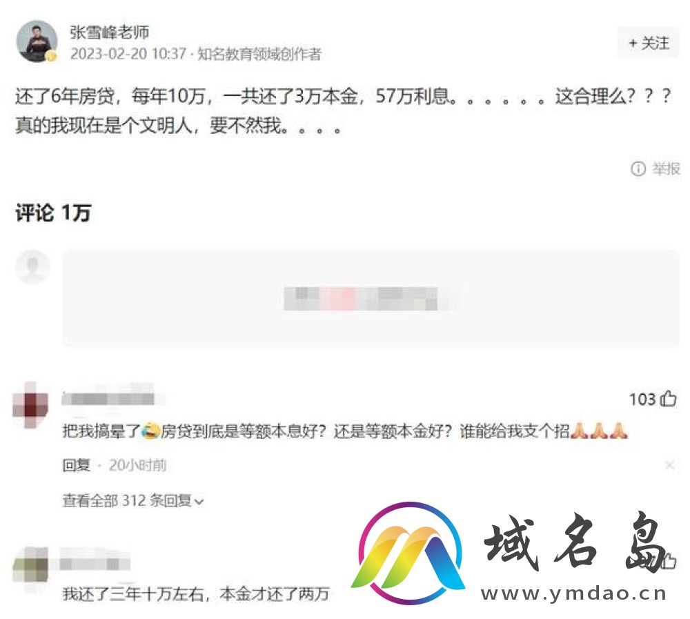The width and height of the screenshot is (690, 619).
Task: Click the 评论 1万 comments heading
Action: click(x=53, y=213)
